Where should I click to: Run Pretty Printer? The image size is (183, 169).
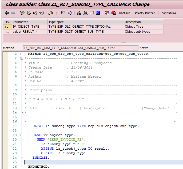[145, 13]
